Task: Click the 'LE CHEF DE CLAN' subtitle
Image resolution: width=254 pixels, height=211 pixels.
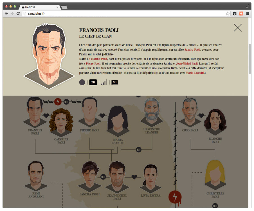Action: tap(95, 36)
